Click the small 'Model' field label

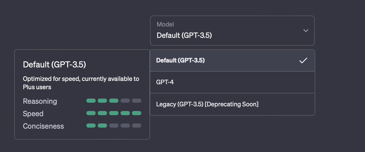[165, 24]
